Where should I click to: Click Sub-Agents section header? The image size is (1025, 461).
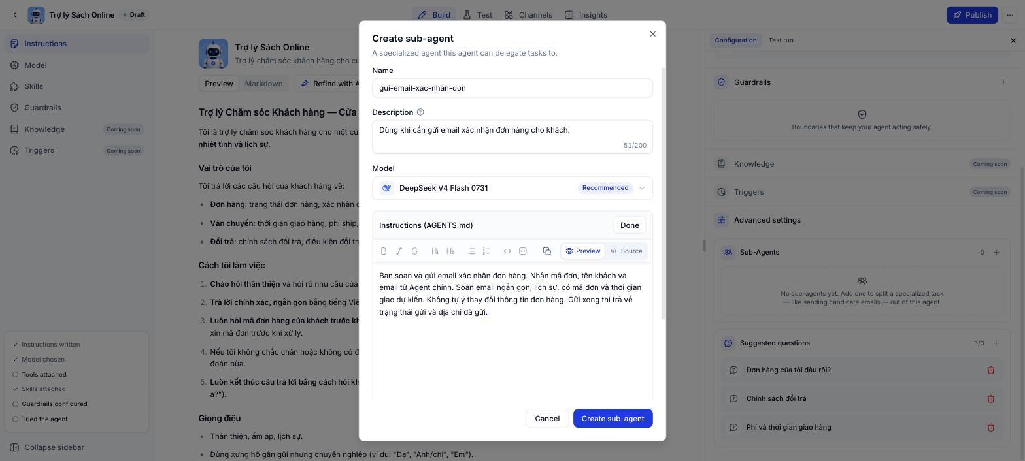point(759,253)
